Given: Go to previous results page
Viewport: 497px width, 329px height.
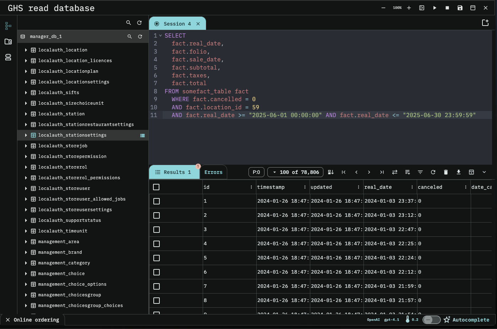Looking at the screenshot, I should tap(356, 172).
